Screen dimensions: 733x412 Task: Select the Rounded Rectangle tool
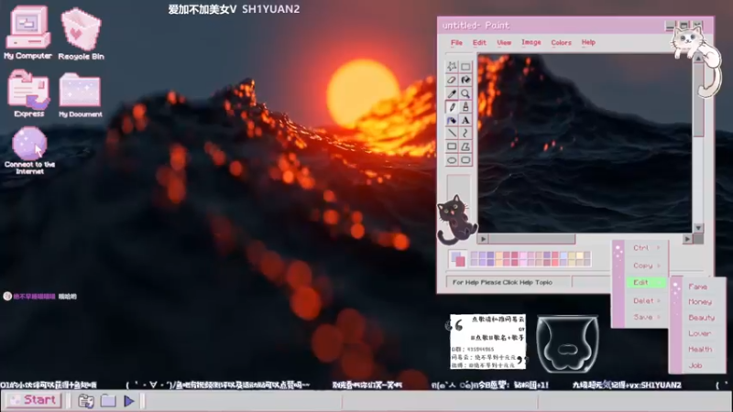(465, 160)
